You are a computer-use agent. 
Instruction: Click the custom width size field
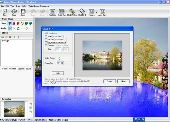point(58,49)
